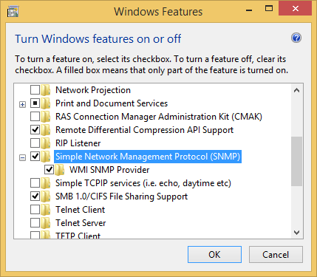Click the RIP Listener folder icon
317x277 pixels.
pyautogui.click(x=46, y=143)
